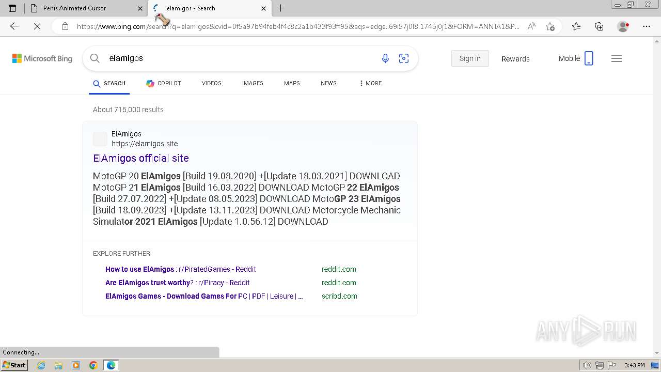Click the ElAmigos site favicon
661x372 pixels.
[100, 139]
